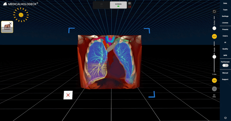Open the Data menu
The image size is (231, 121).
pos(225,3)
